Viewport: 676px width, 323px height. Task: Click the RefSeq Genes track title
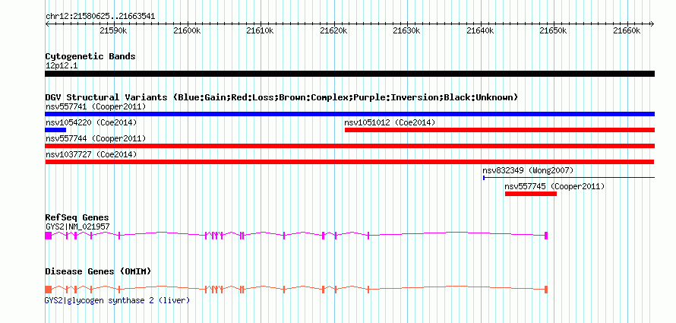77,217
